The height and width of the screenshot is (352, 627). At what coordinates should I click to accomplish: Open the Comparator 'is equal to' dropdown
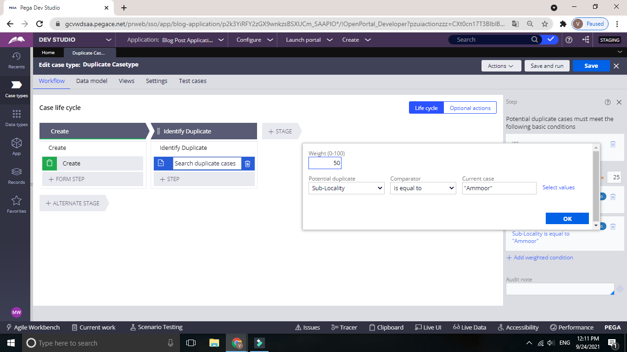coord(423,188)
